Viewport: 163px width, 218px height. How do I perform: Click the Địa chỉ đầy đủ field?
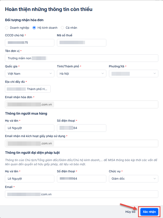coord(28,89)
